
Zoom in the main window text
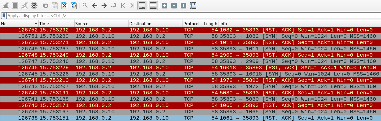164,5
